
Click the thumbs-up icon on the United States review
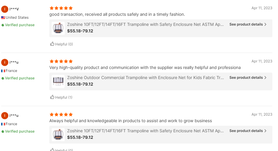click(52, 44)
